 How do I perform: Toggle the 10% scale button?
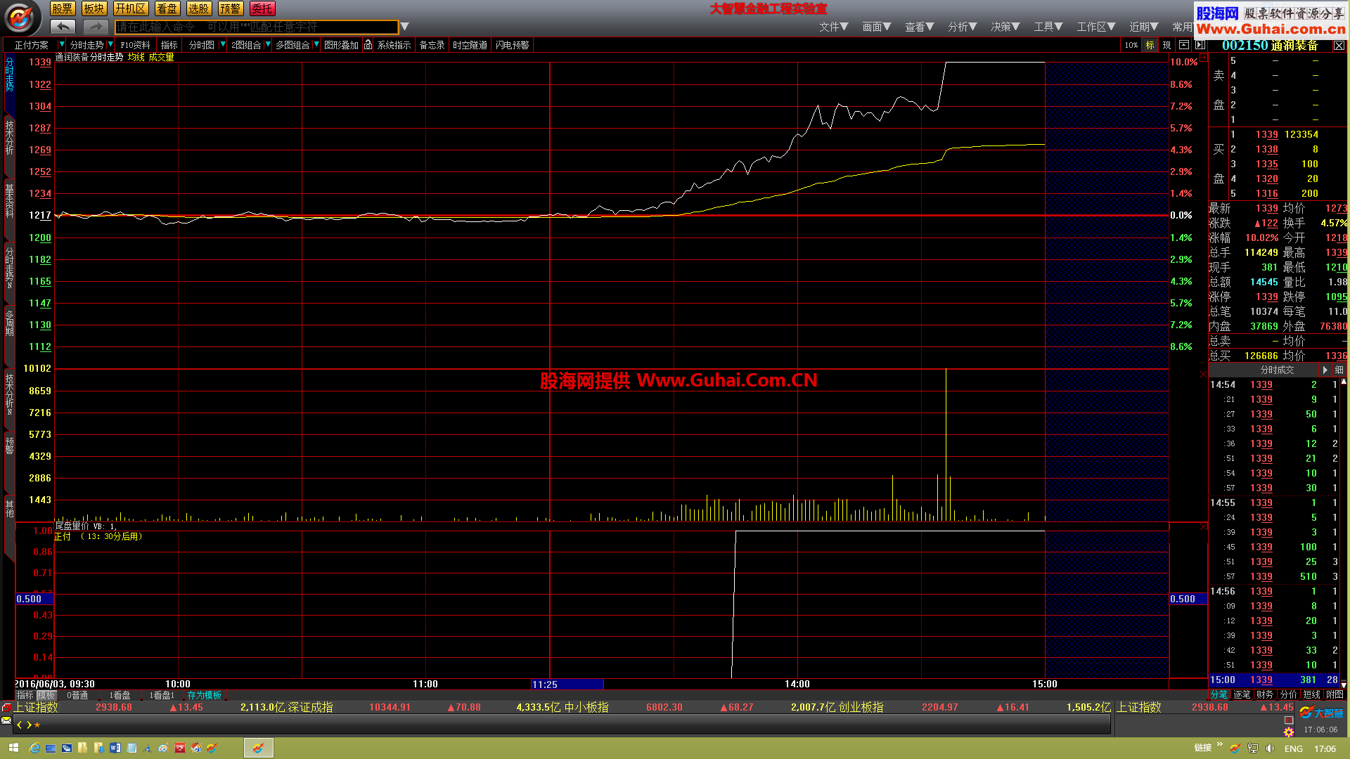point(1131,45)
